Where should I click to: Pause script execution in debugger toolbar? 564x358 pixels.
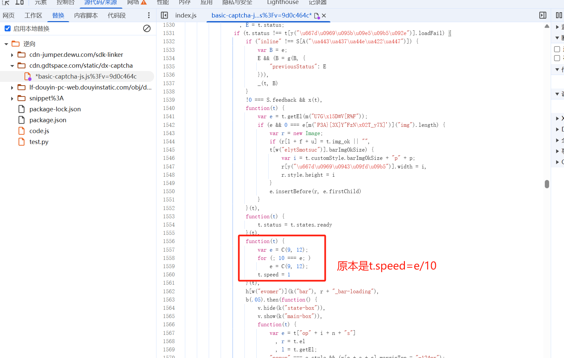tap(559, 15)
